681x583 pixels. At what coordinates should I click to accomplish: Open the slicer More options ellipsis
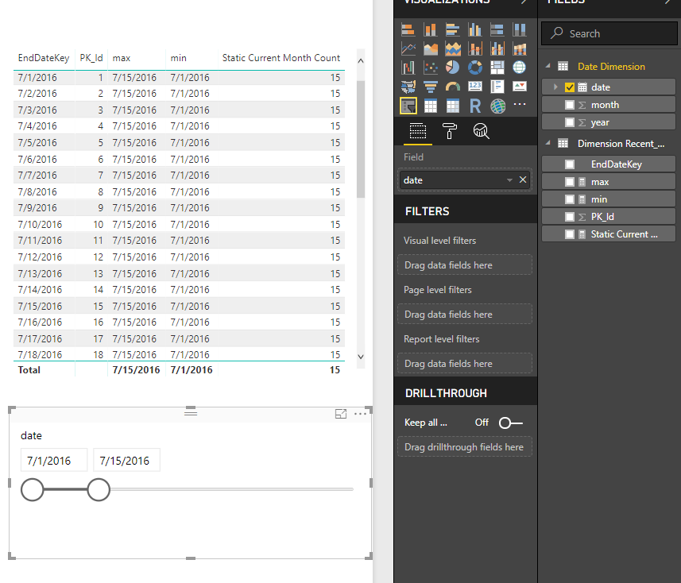coord(360,414)
